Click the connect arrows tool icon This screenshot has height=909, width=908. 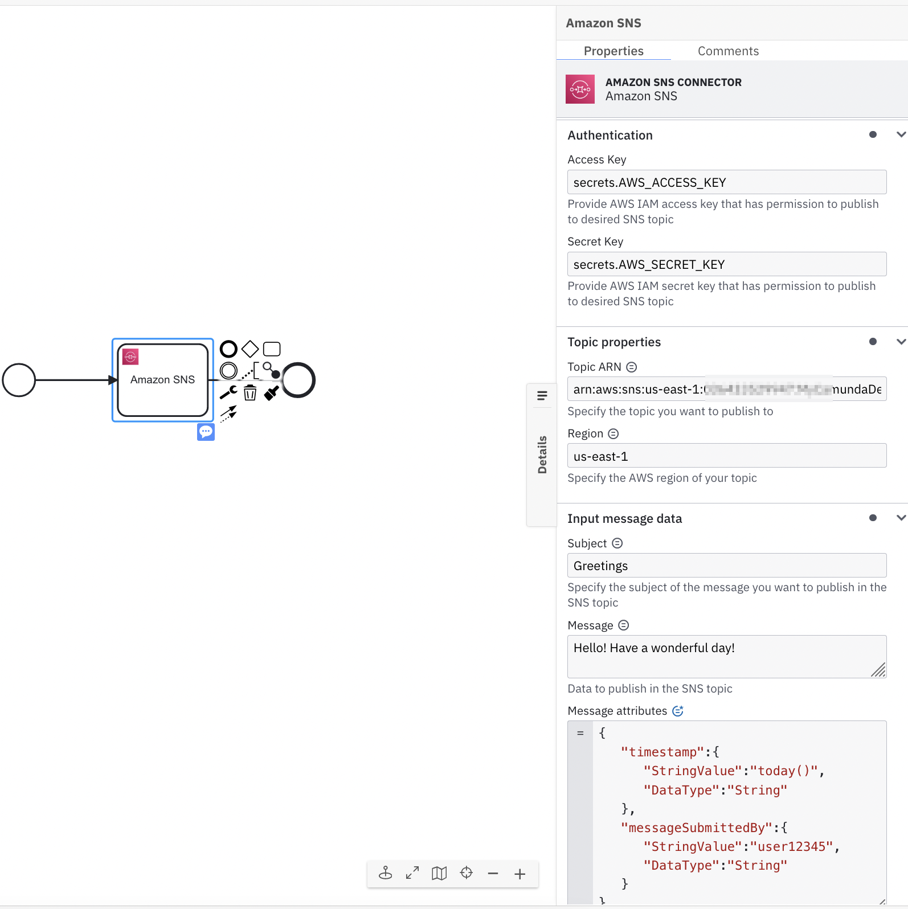click(x=228, y=413)
